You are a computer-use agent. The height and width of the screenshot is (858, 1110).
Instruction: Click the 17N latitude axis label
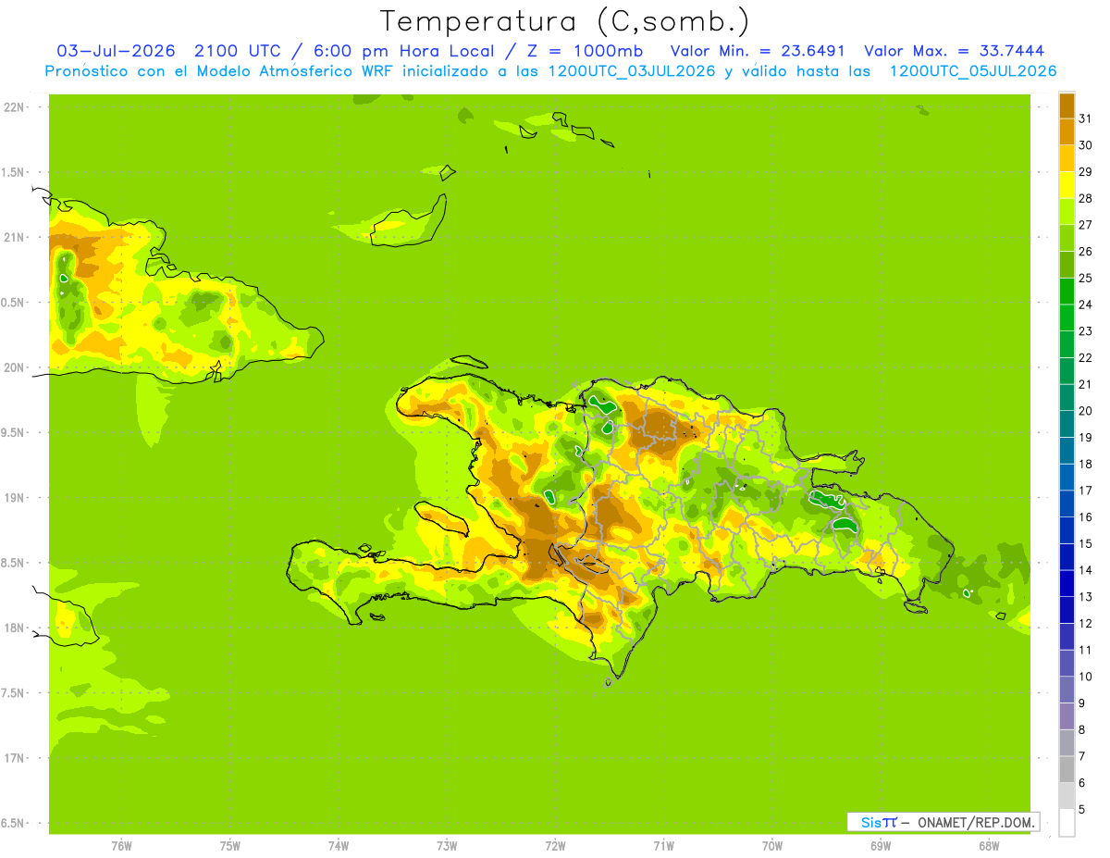coord(13,758)
